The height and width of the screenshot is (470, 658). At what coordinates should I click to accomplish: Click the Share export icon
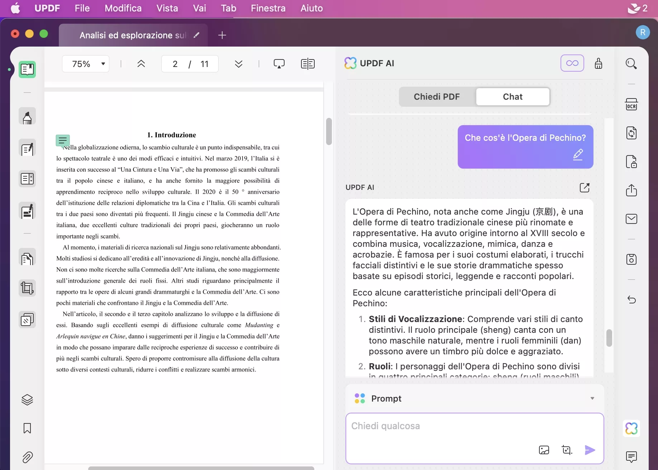click(x=631, y=190)
